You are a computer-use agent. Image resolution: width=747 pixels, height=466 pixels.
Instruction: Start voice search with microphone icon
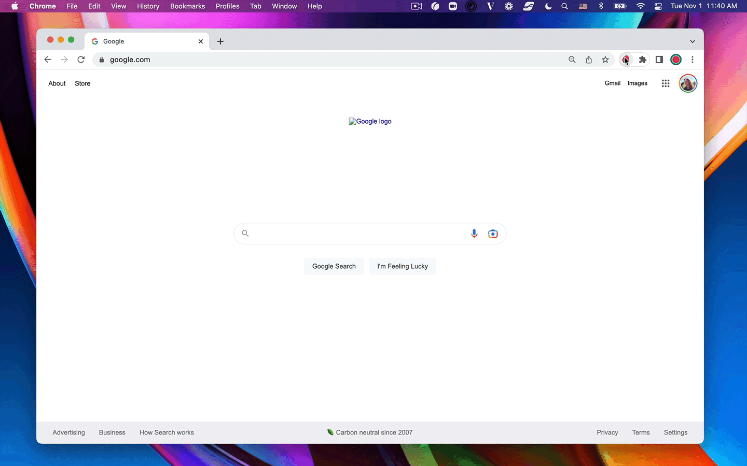tap(474, 234)
